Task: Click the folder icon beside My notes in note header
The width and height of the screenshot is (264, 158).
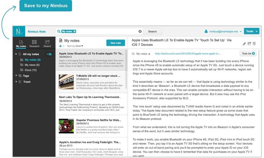Action: [x=133, y=54]
